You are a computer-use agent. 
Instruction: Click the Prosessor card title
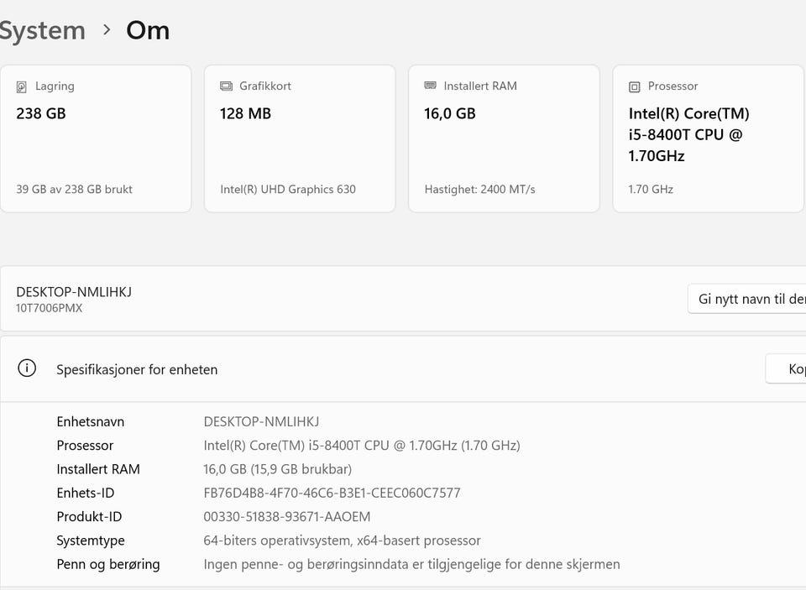click(x=673, y=86)
